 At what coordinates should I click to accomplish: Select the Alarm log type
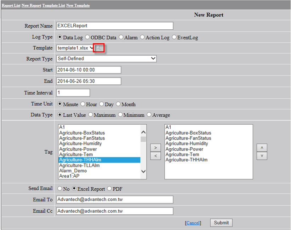point(121,37)
